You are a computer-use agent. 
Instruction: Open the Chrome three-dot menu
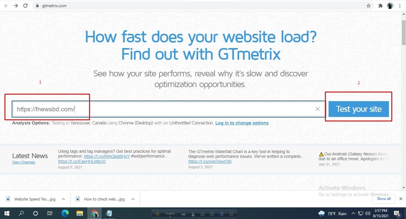pos(400,6)
